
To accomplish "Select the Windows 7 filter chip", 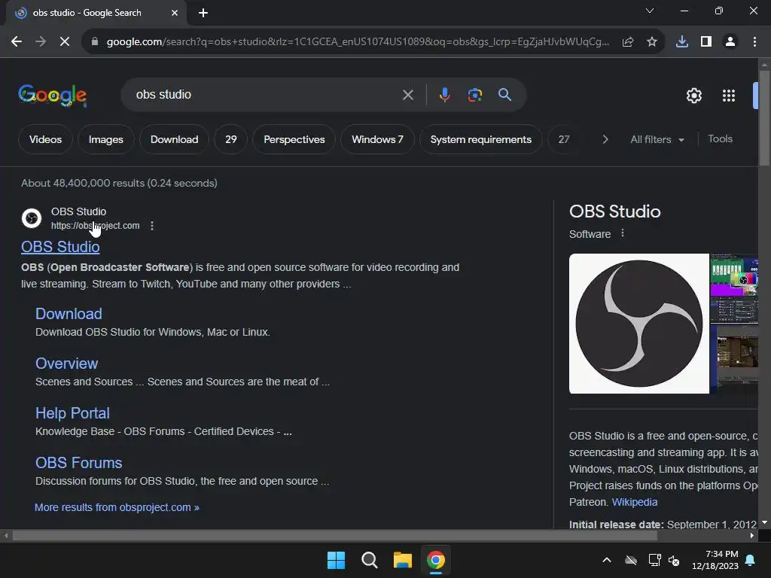I will [x=377, y=139].
